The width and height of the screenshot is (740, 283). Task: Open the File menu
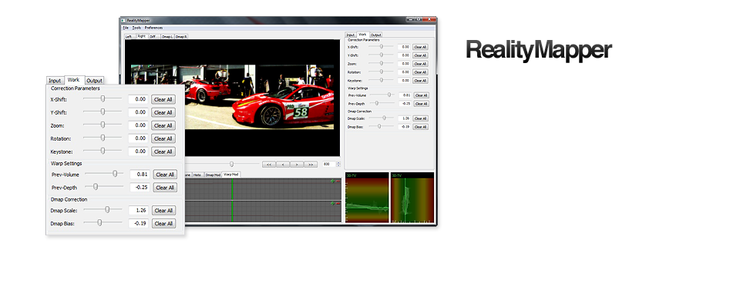coord(126,28)
